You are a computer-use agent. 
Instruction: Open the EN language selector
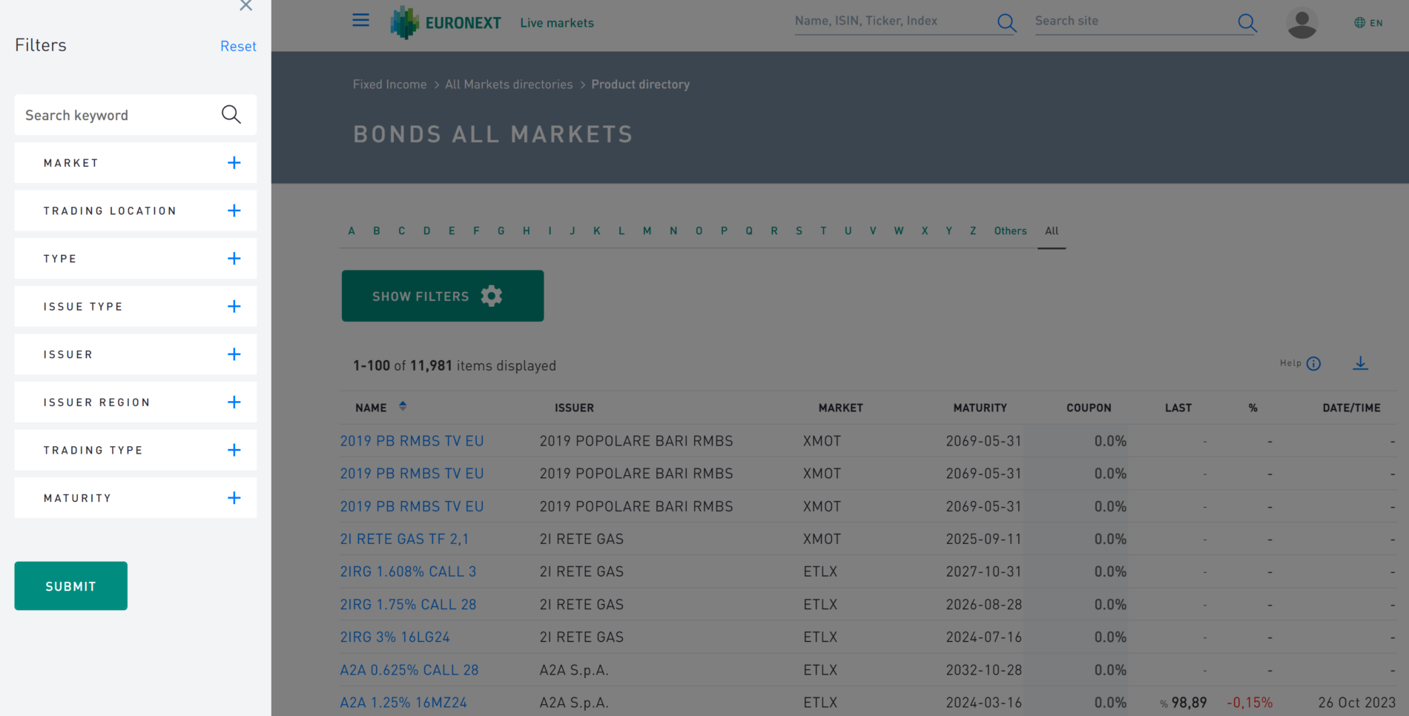[1368, 23]
